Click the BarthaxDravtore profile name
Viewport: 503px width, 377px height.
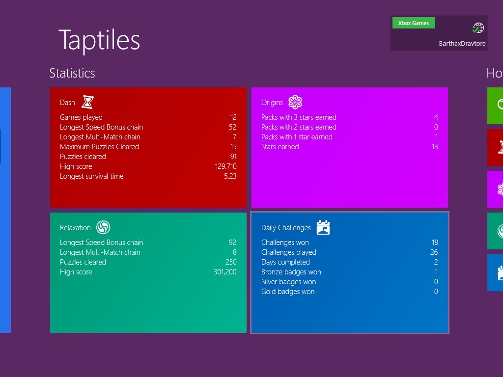pos(462,44)
